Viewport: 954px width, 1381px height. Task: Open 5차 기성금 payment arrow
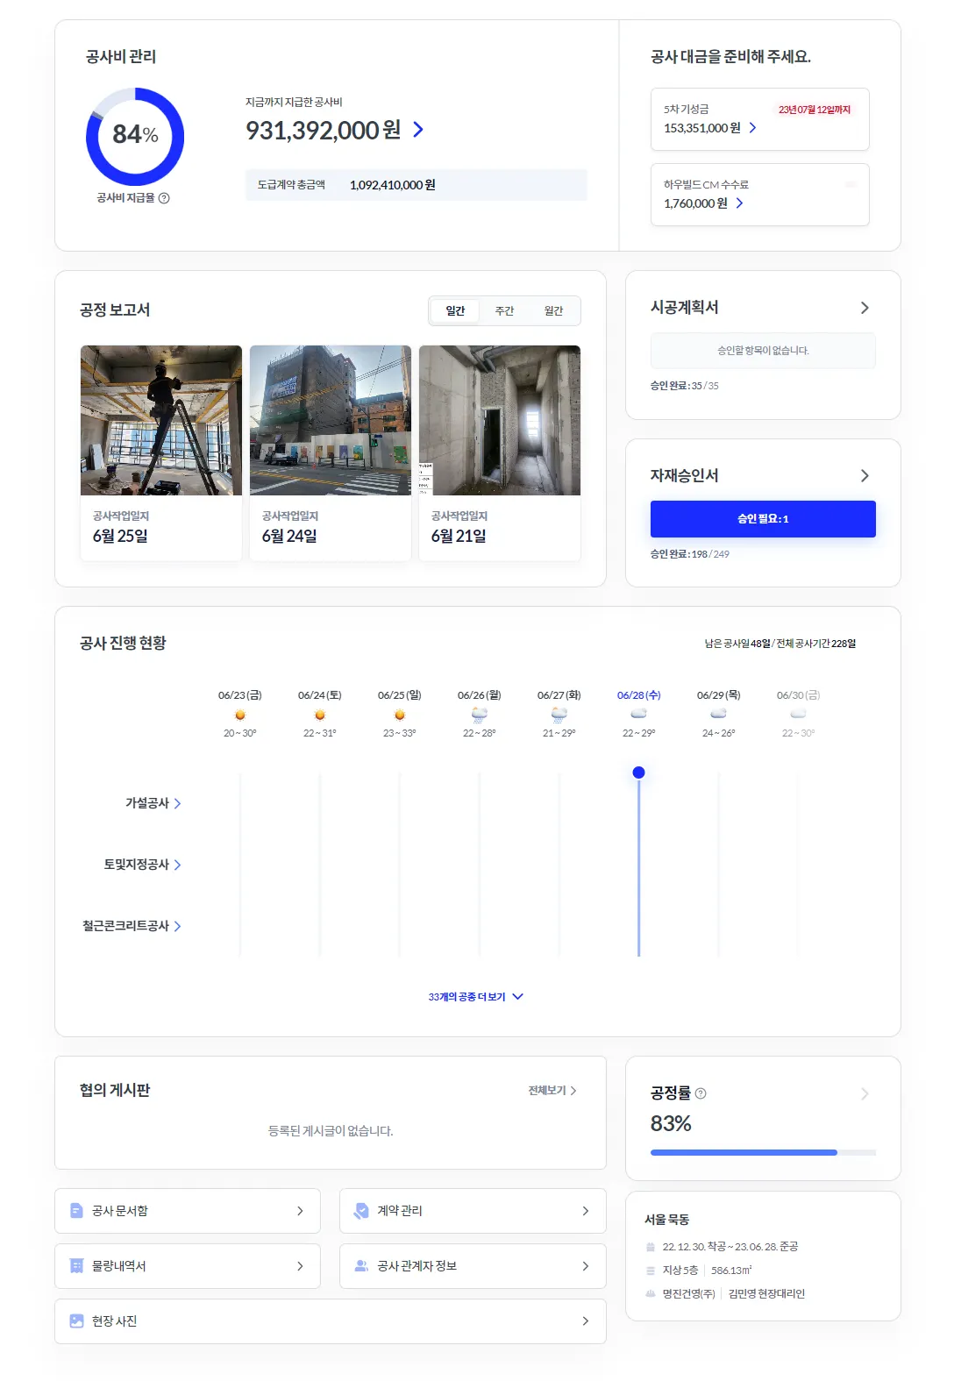pos(752,128)
